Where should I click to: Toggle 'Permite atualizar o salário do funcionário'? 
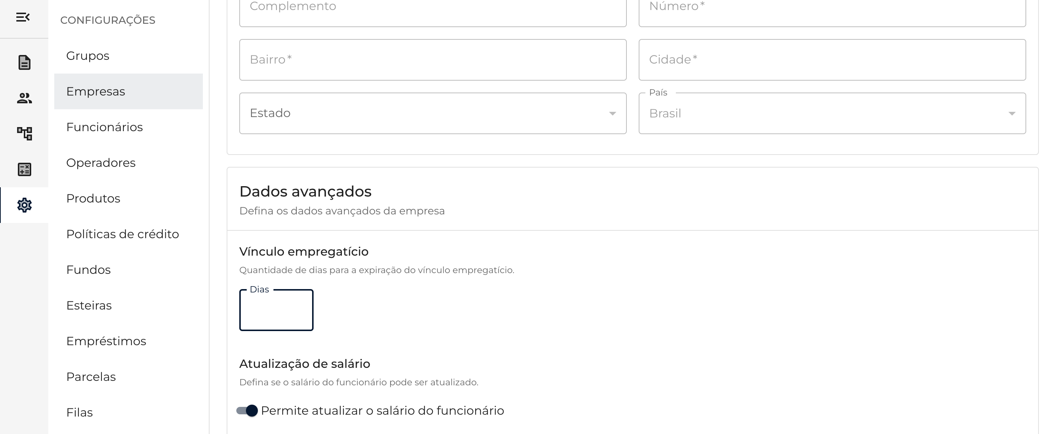pyautogui.click(x=247, y=410)
